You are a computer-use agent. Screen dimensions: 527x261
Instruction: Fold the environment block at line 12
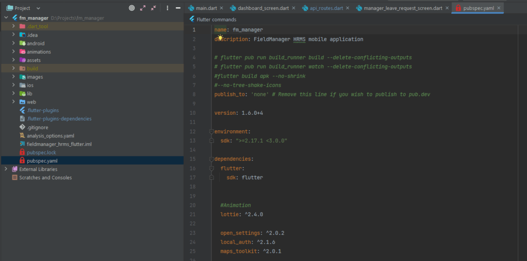click(212, 131)
